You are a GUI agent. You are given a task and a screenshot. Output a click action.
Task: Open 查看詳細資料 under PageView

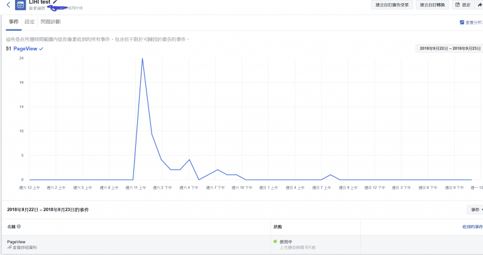[25, 247]
